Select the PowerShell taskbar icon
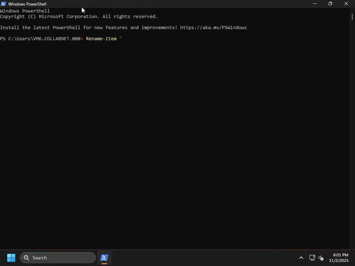The width and height of the screenshot is (355, 266). pyautogui.click(x=104, y=258)
